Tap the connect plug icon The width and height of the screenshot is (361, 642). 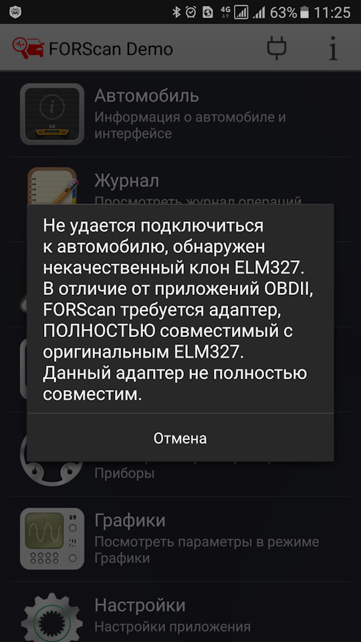pos(277,48)
